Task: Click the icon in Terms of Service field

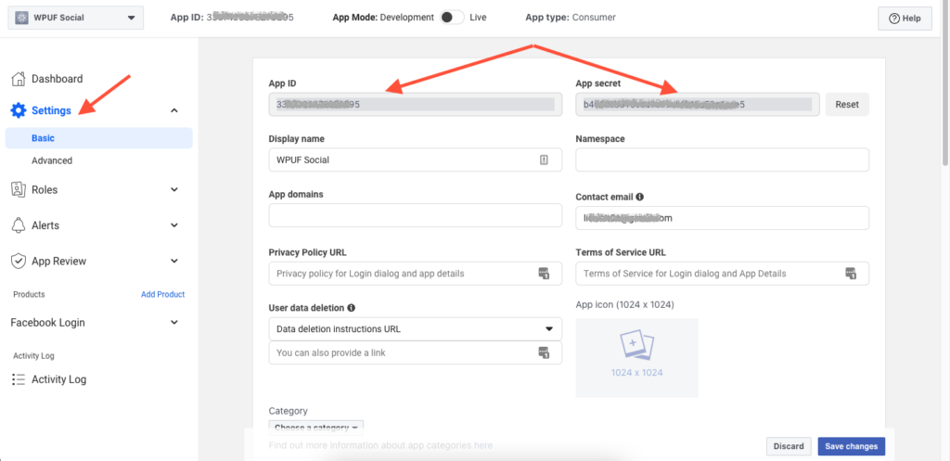Action: 851,274
